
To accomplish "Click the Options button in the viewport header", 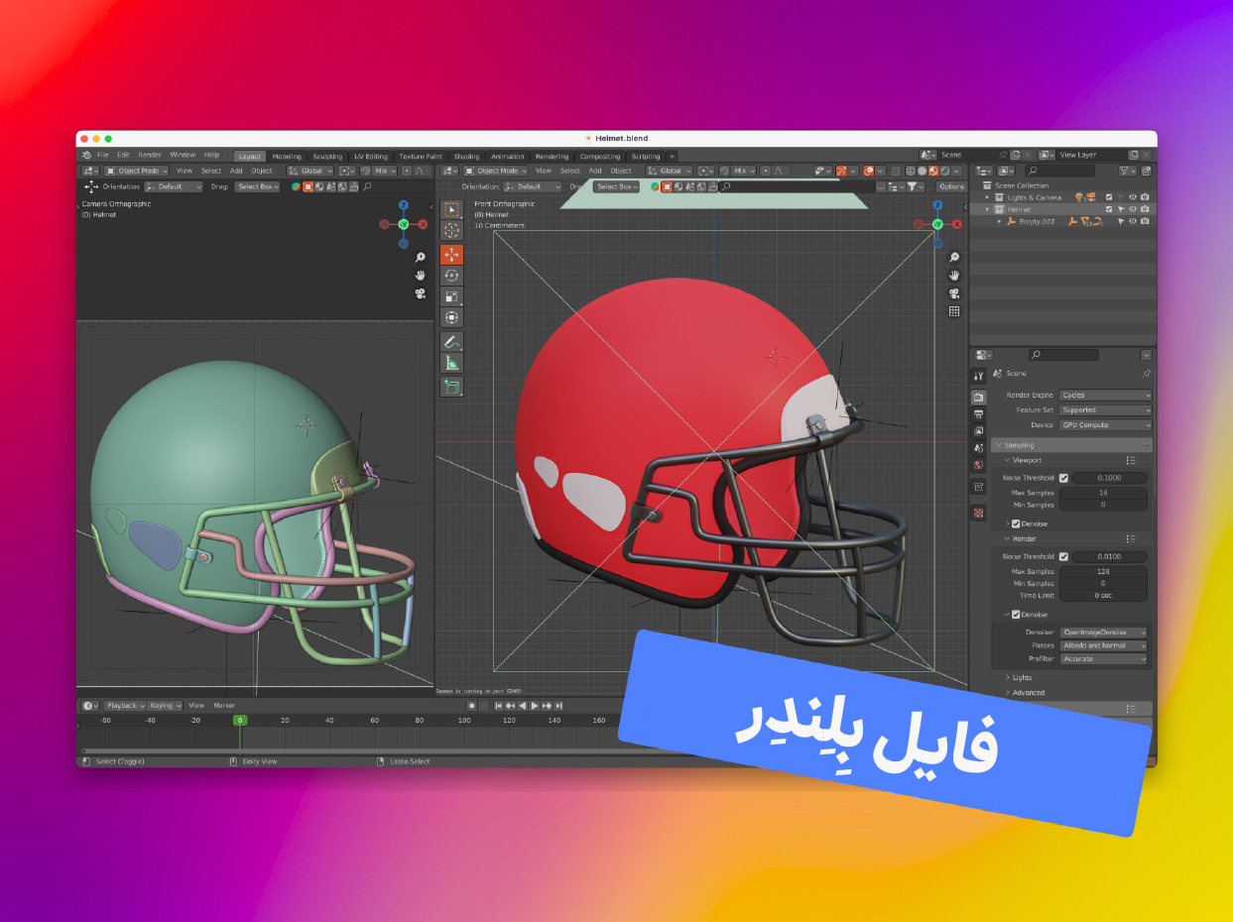I will (950, 186).
